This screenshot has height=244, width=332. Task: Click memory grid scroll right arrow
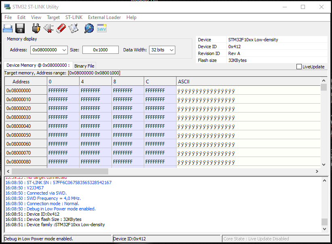(317, 171)
